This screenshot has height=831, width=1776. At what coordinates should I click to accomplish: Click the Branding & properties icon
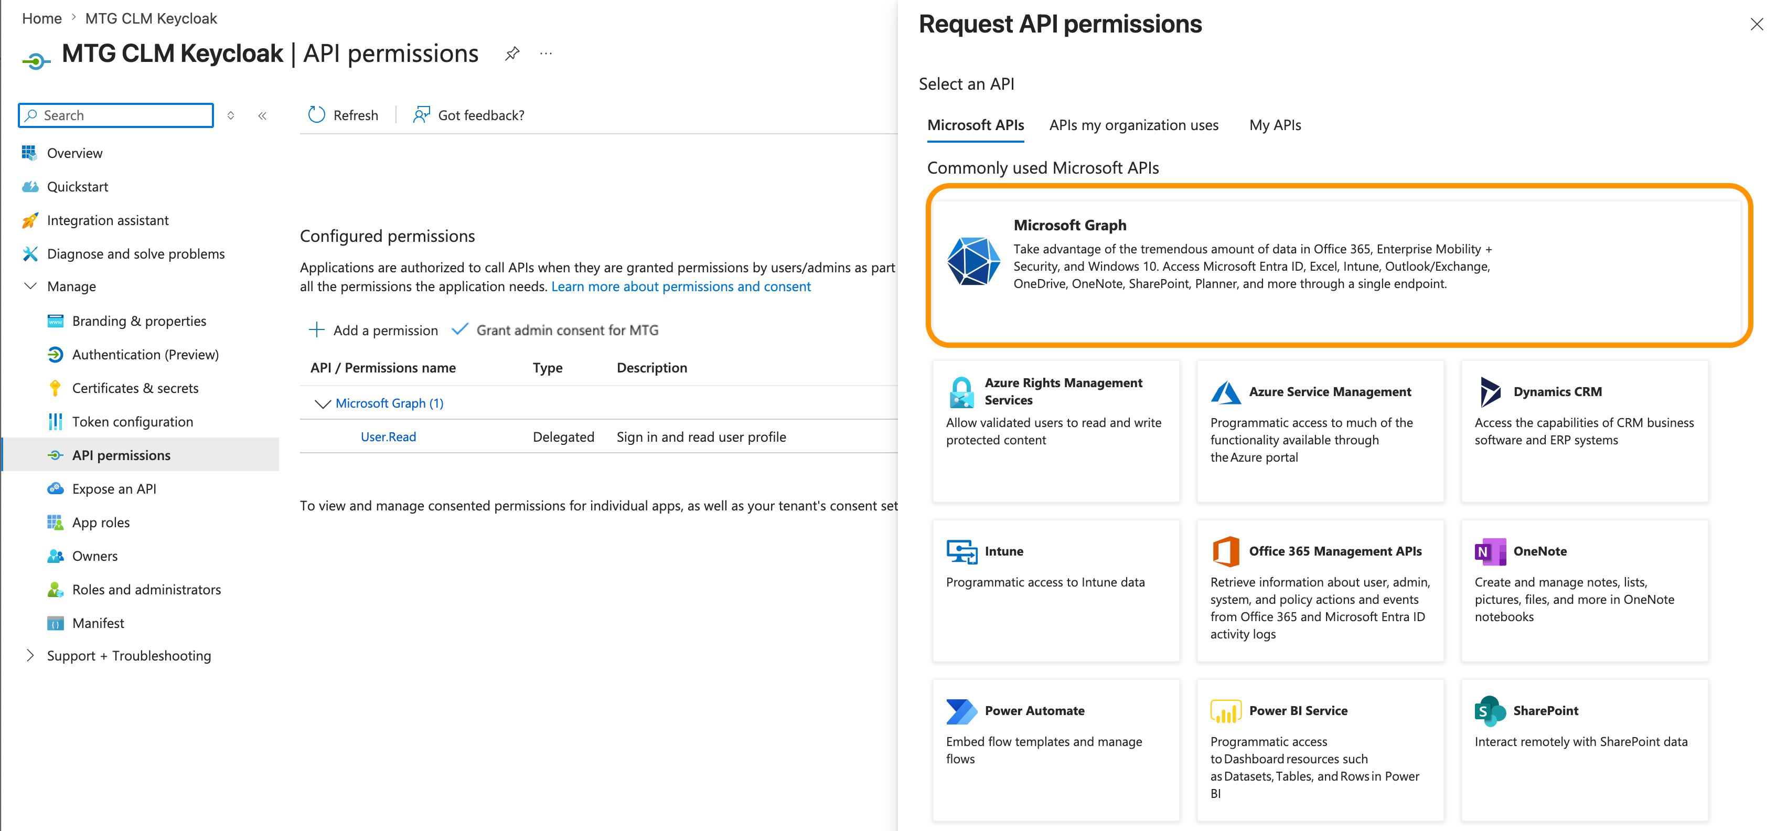coord(55,321)
